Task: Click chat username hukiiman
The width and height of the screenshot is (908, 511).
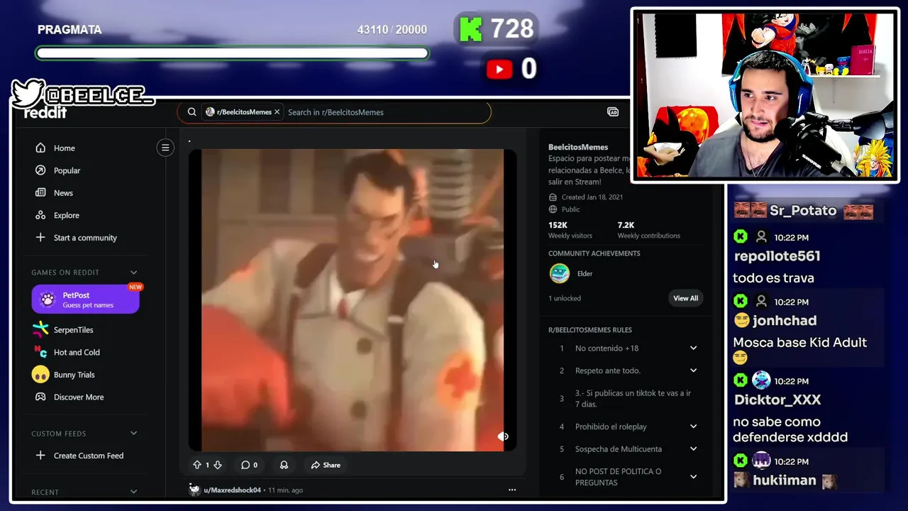Action: 785,480
